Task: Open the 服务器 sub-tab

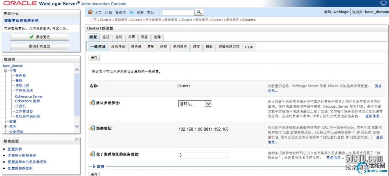Action: coord(136,47)
